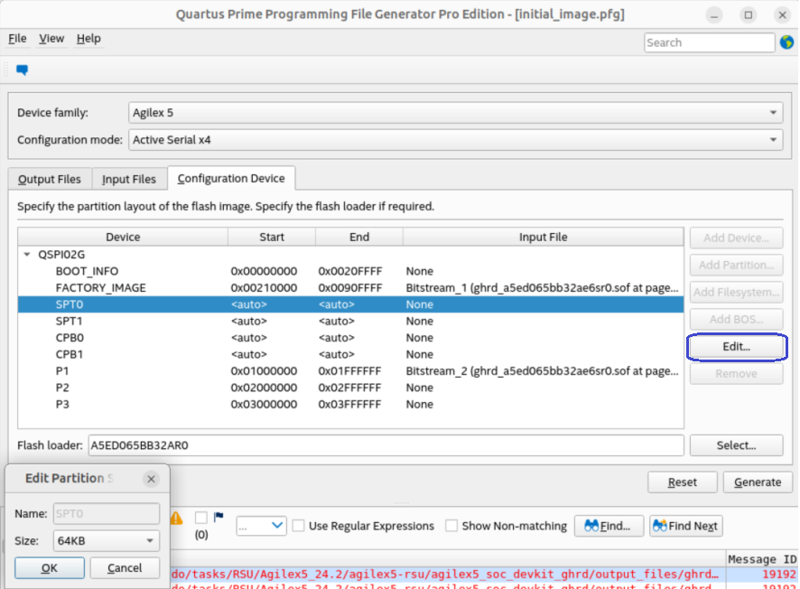Image resolution: width=800 pixels, height=589 pixels.
Task: Click the blue message icon in toolbar
Action: (23, 70)
